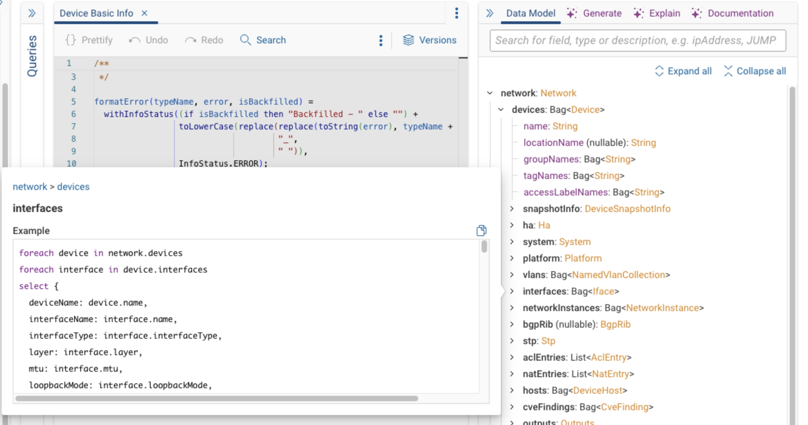Click the Redo arrow icon
Viewport: 808px width, 425px height.
[x=191, y=40]
